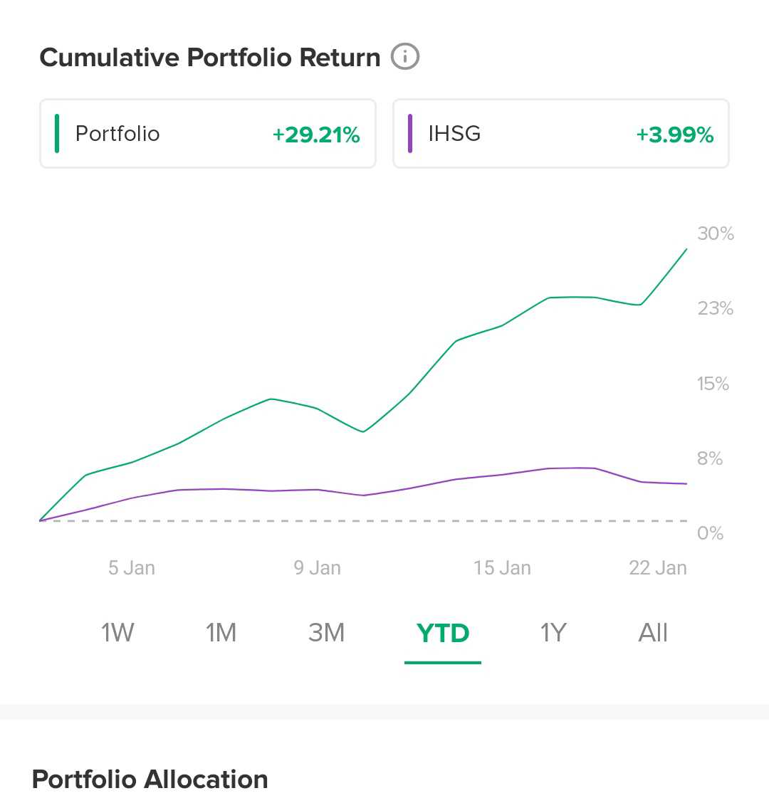Screen dimensions: 769x808
Task: Click the purple IHSG color bar
Action: coord(410,134)
